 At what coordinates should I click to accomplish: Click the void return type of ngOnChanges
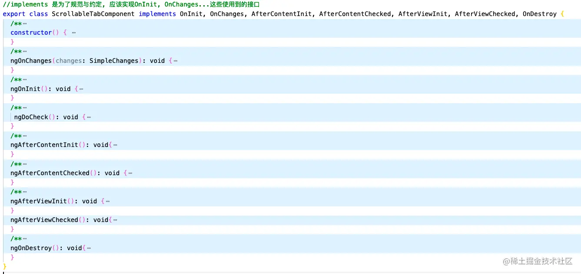pyautogui.click(x=157, y=61)
